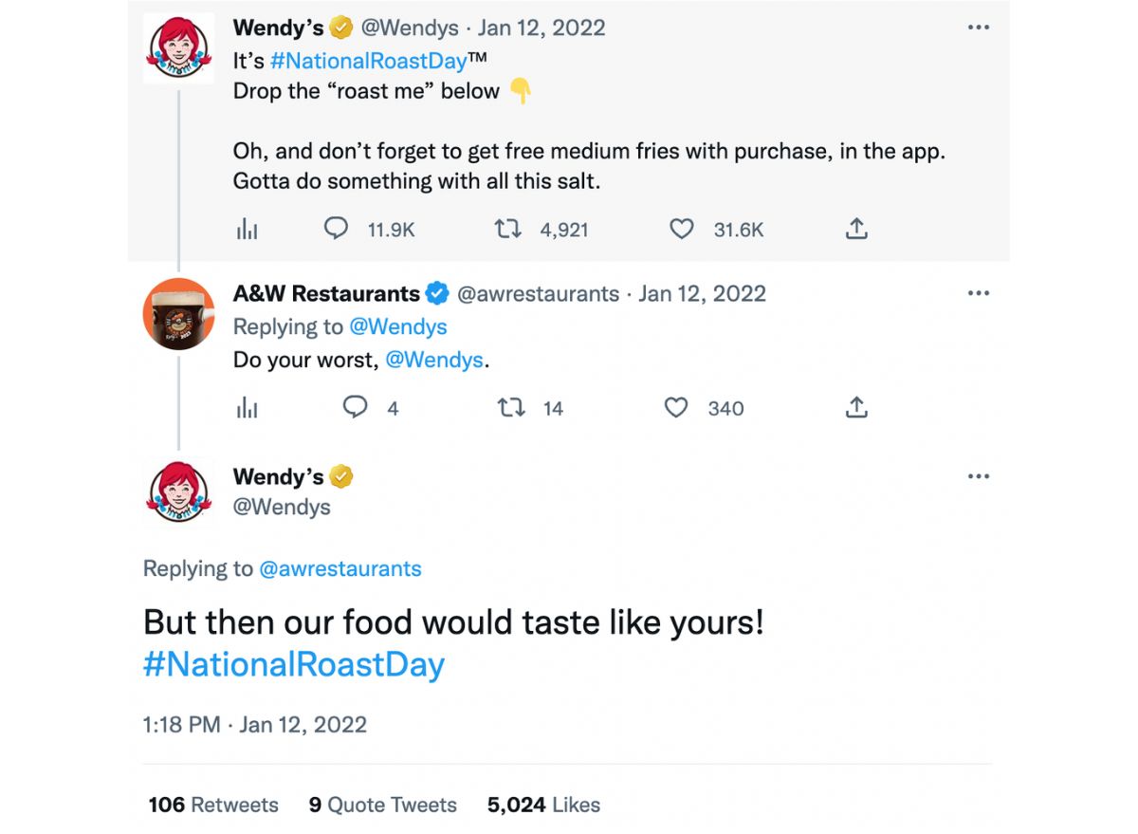The width and height of the screenshot is (1138, 834).
Task: Click the retweet icon showing 4,921
Action: point(509,228)
